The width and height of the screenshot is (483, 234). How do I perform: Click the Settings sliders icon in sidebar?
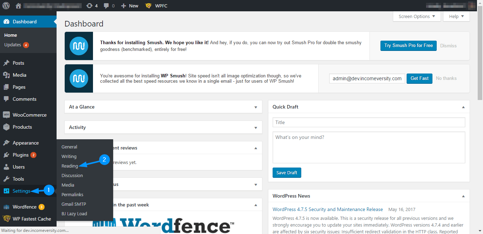(6, 191)
